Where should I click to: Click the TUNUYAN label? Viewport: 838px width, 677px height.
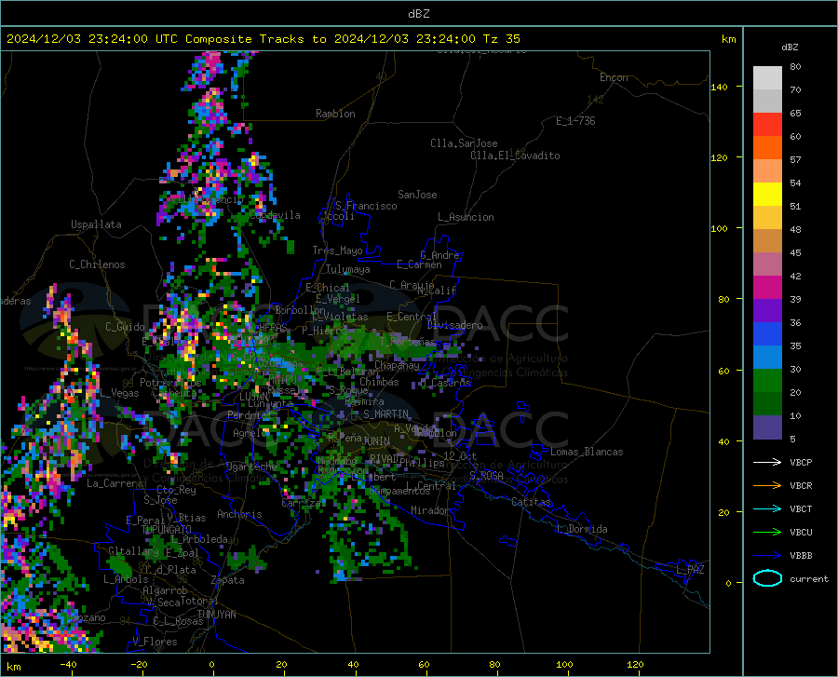click(216, 615)
